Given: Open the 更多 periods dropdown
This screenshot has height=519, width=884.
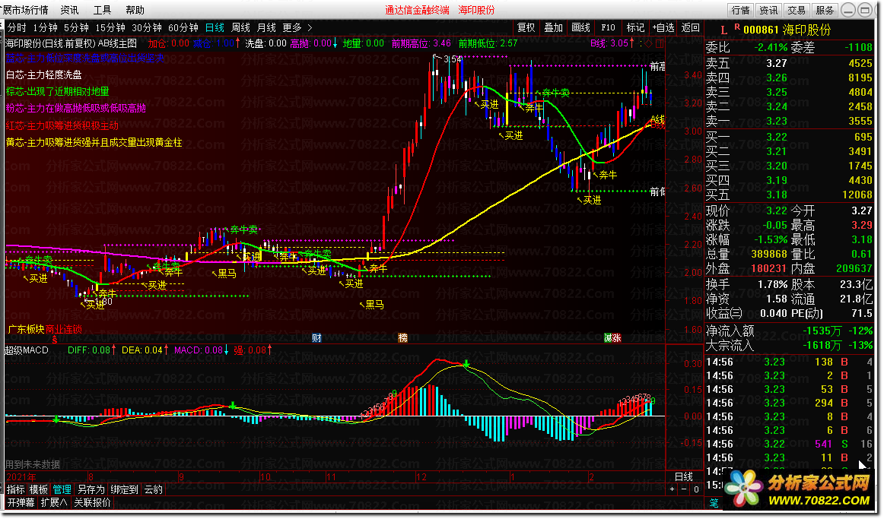Looking at the screenshot, I should click(292, 27).
